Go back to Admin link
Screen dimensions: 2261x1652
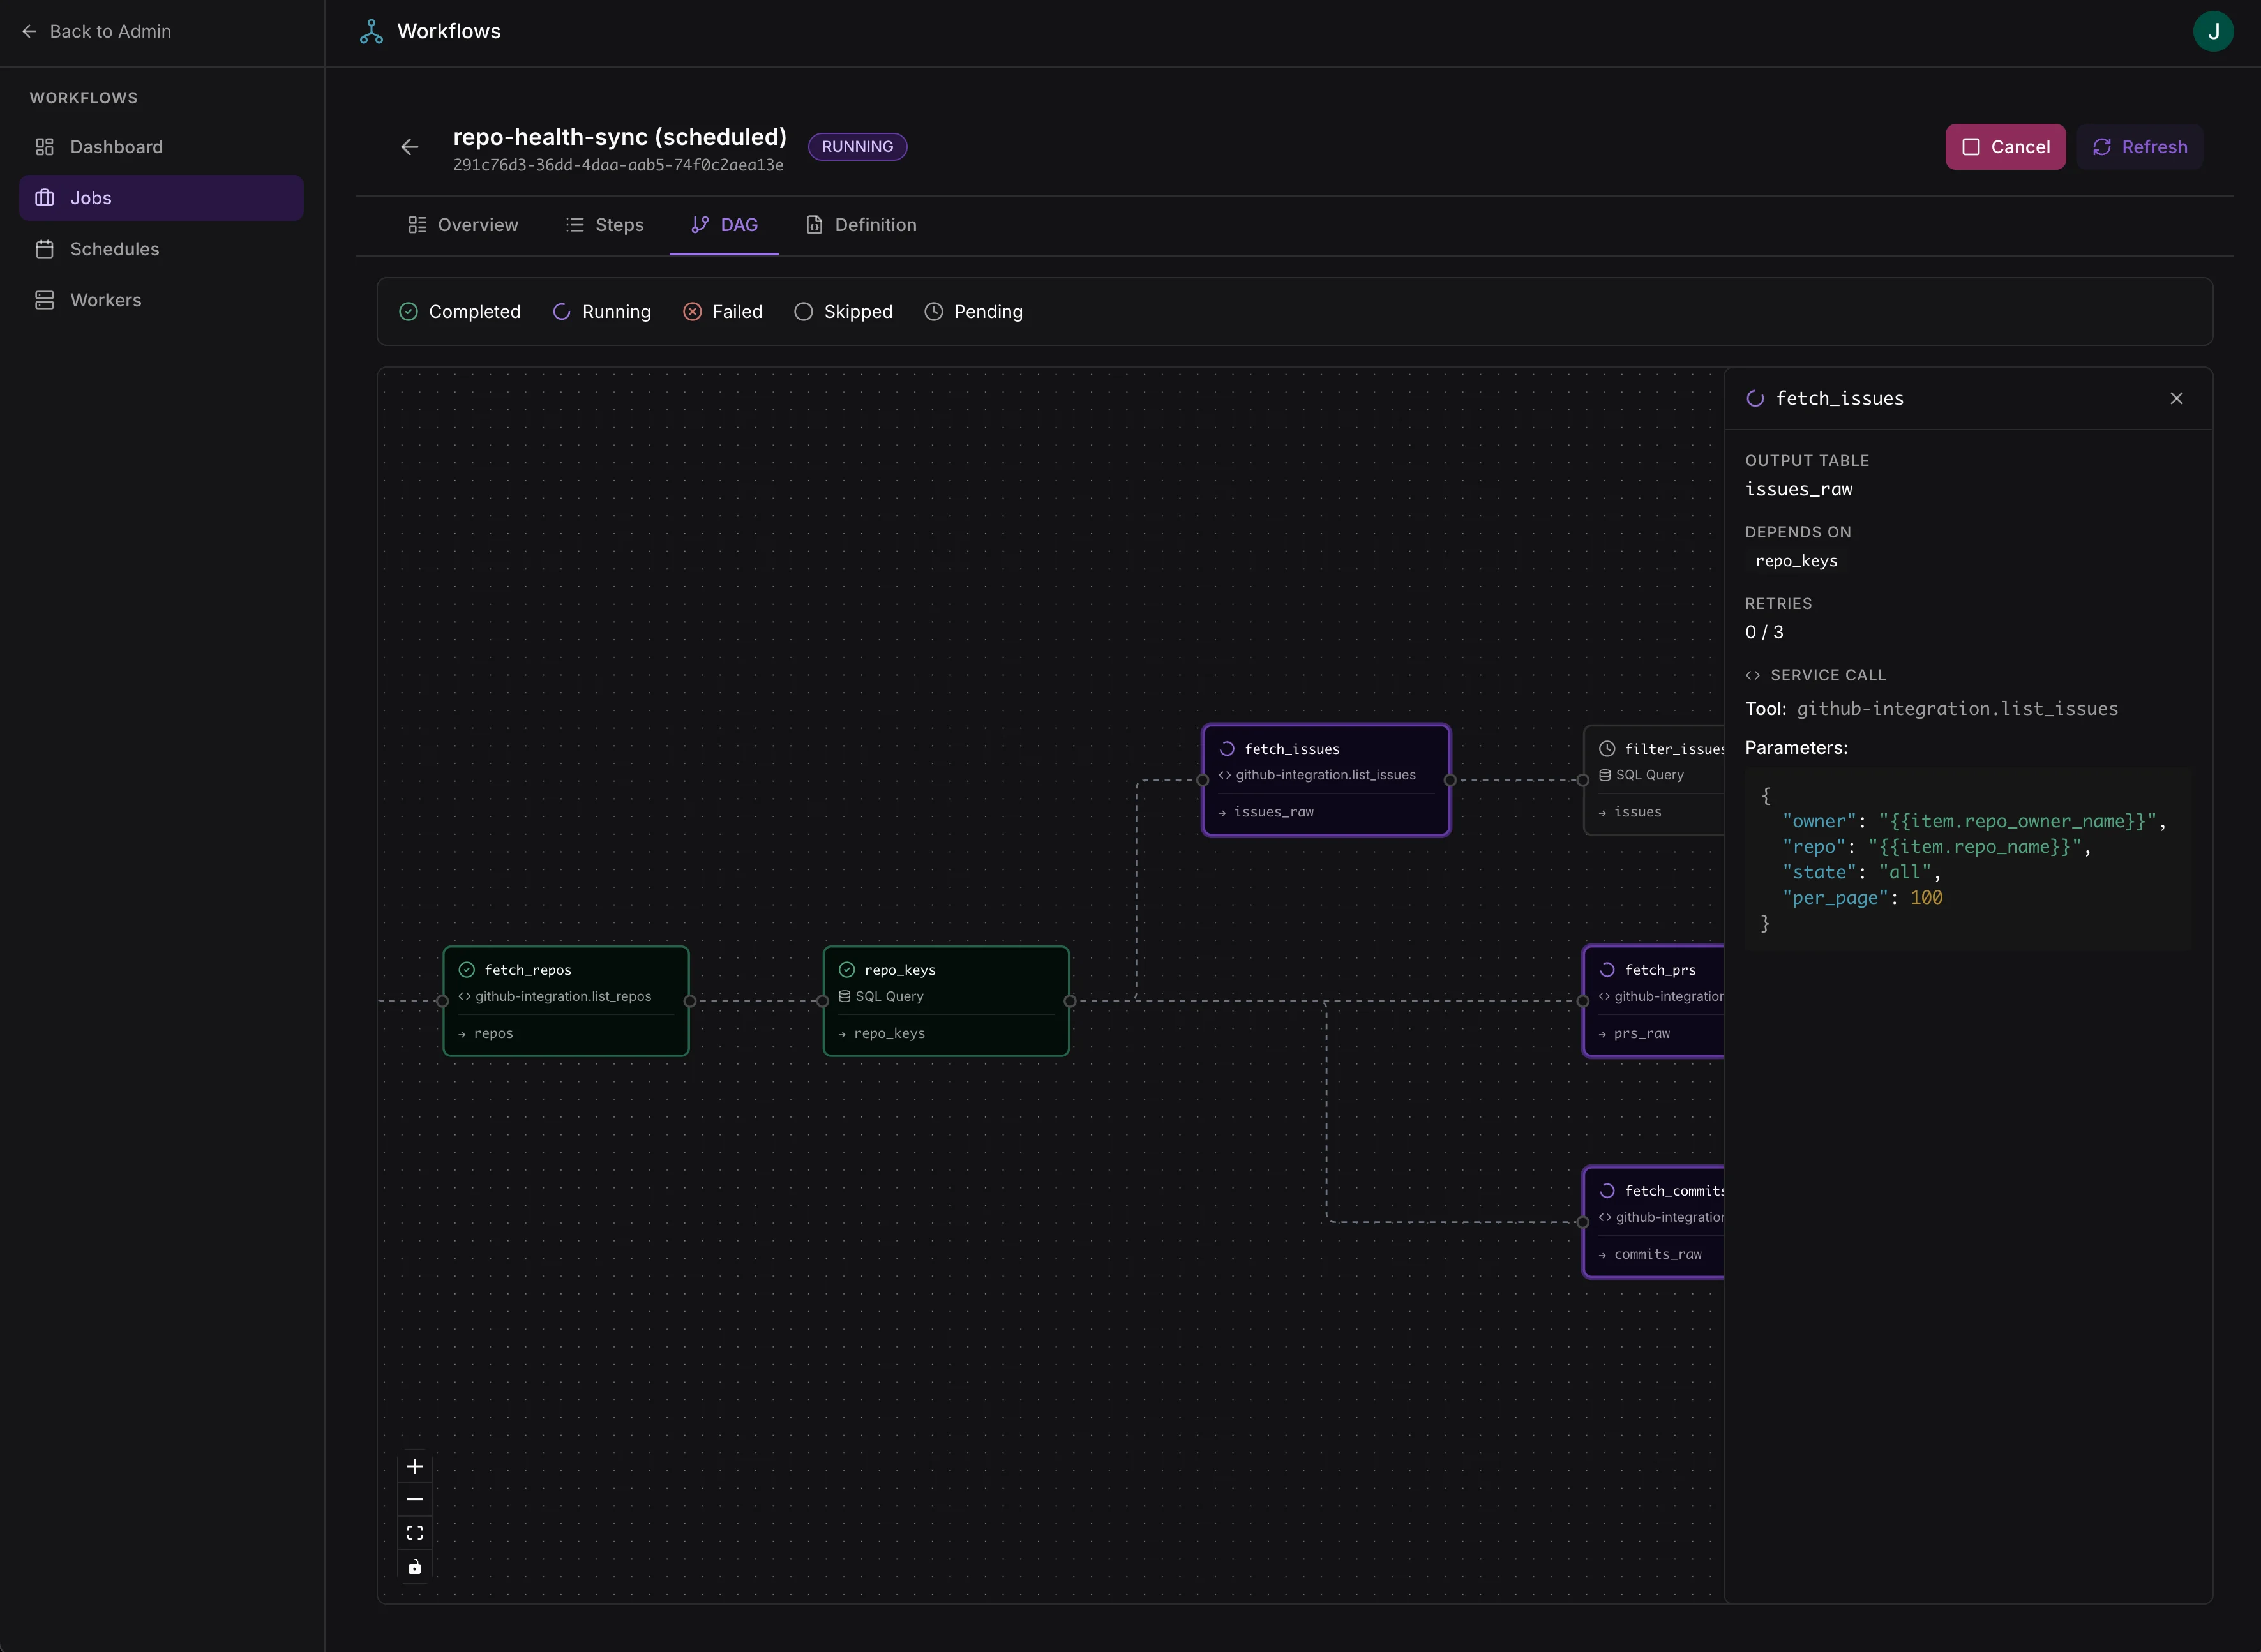96,32
